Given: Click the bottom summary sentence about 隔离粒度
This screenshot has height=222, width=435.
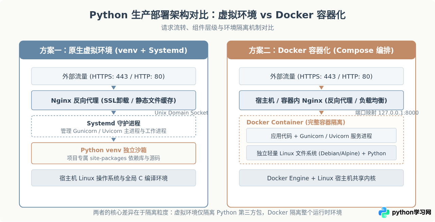Looking at the screenshot, I should click(217, 213).
